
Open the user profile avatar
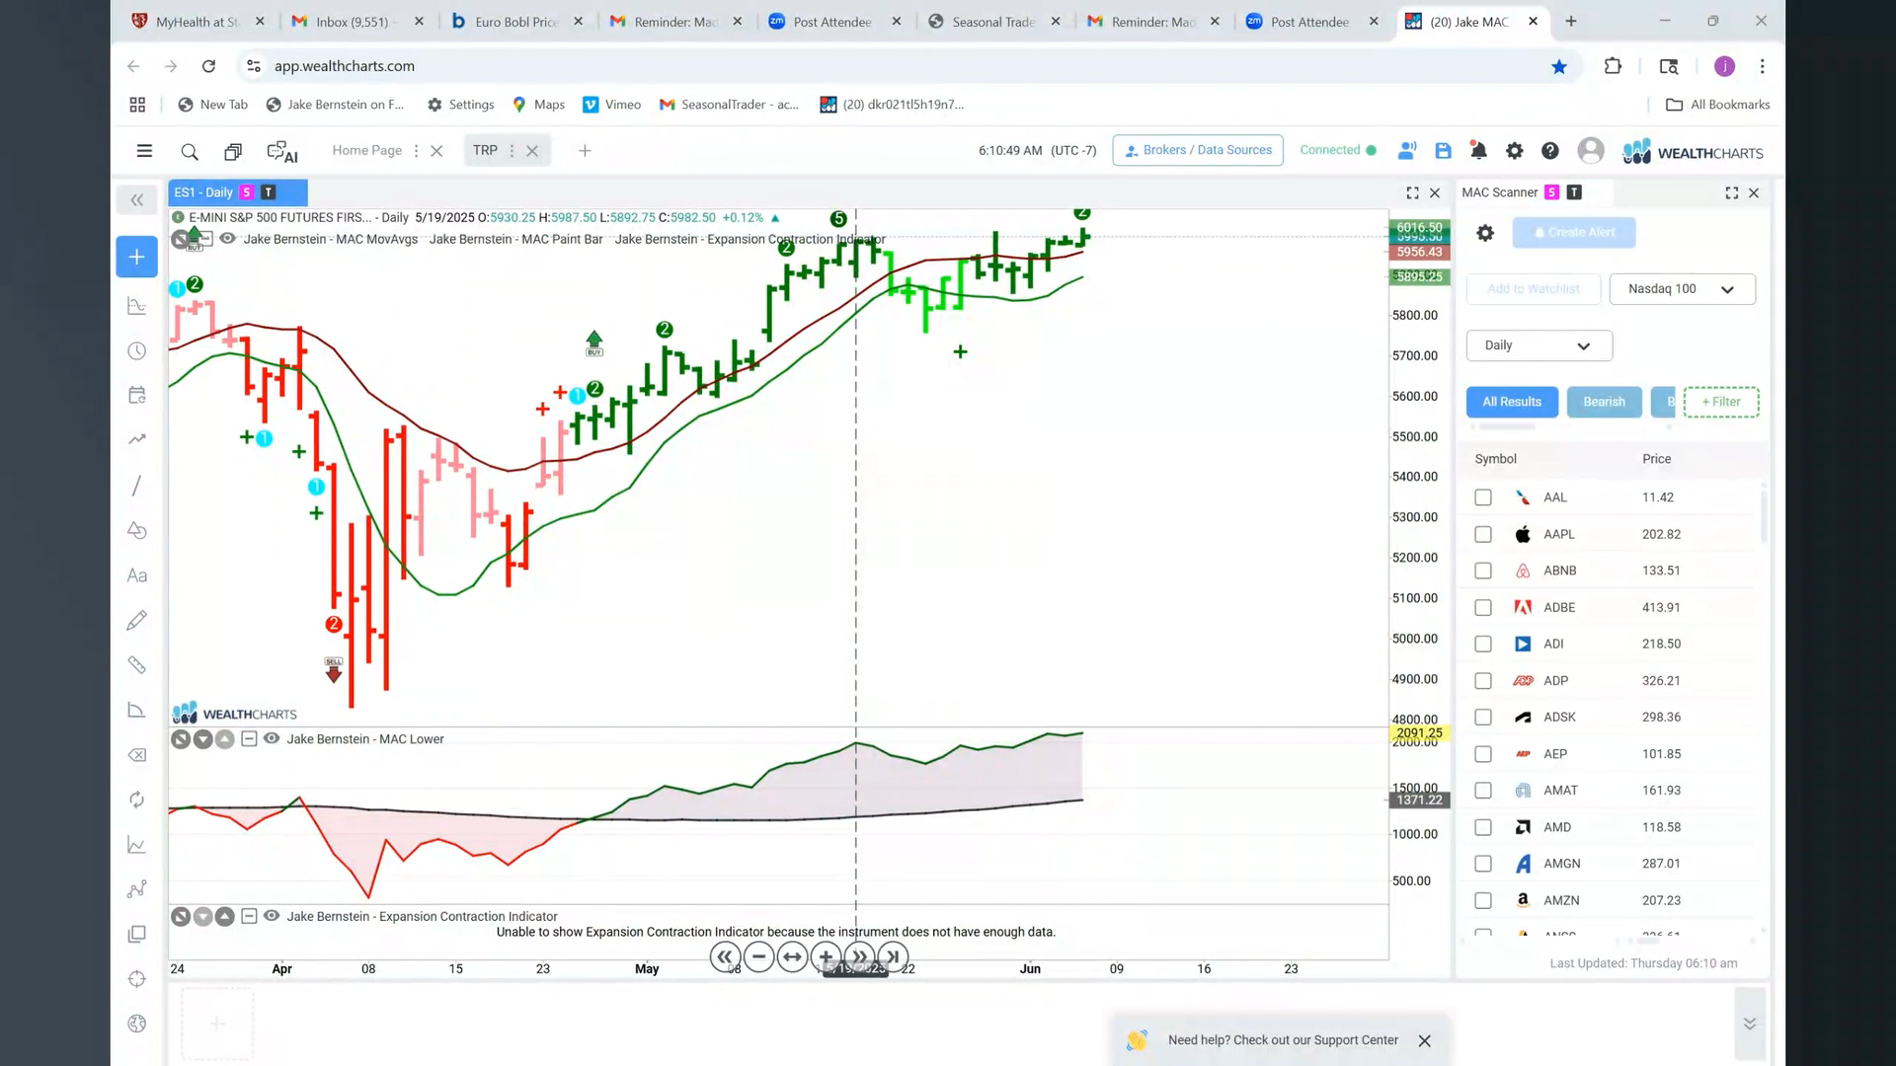1590,150
